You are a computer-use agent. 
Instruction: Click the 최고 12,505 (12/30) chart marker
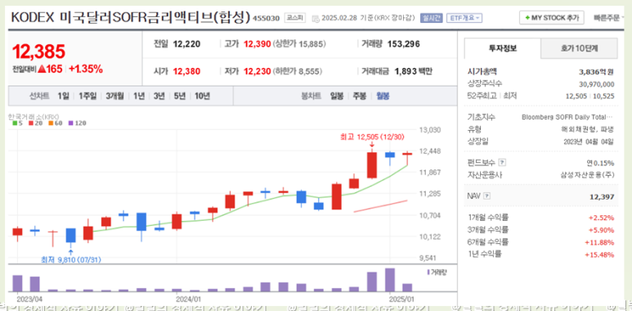click(x=372, y=137)
